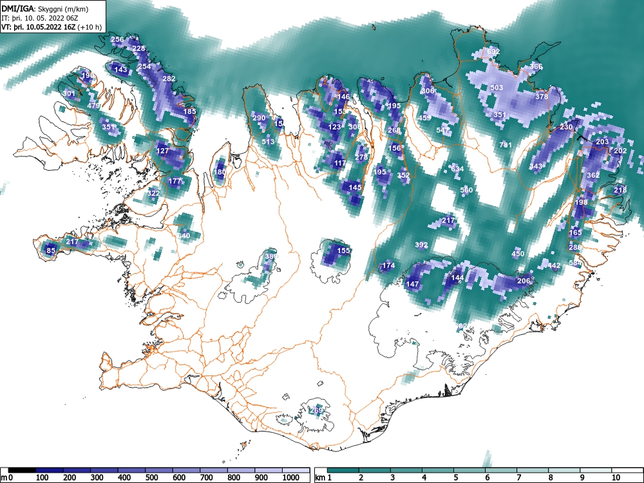Select map value 352
The width and height of the screenshot is (644, 483).
click(x=403, y=175)
